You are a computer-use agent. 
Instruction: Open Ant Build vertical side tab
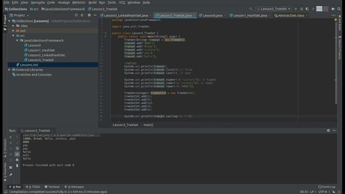click(x=340, y=23)
